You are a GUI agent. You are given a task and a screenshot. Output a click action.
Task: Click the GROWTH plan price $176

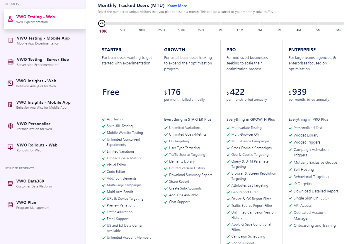(x=172, y=92)
